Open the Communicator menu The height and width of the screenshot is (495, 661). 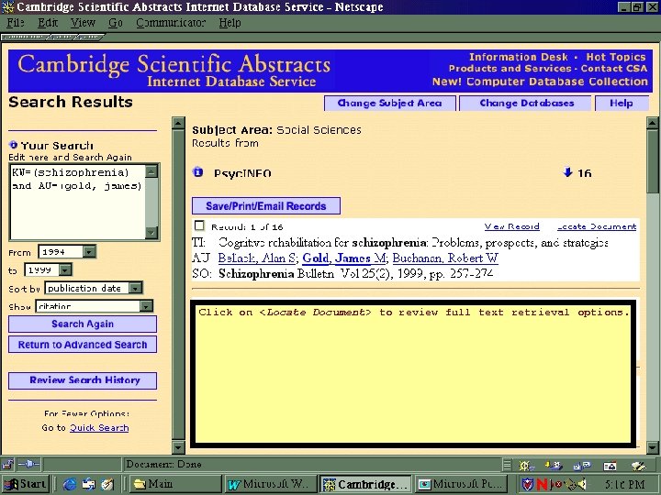click(171, 23)
